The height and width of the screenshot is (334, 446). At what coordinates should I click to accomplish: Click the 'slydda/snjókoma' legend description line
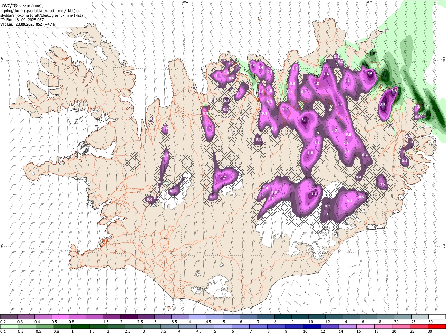click(x=41, y=15)
